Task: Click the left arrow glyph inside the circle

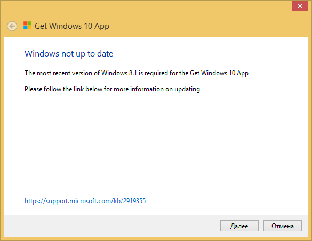Action: pyautogui.click(x=12, y=26)
